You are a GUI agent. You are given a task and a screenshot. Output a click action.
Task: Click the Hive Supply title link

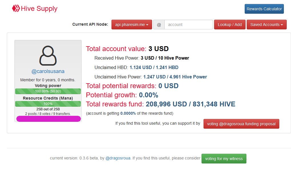(x=39, y=9)
